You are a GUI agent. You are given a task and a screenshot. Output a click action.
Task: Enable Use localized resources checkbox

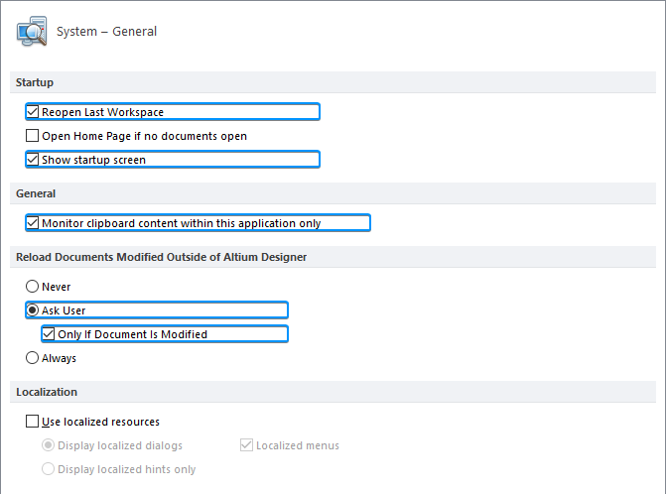tap(33, 422)
